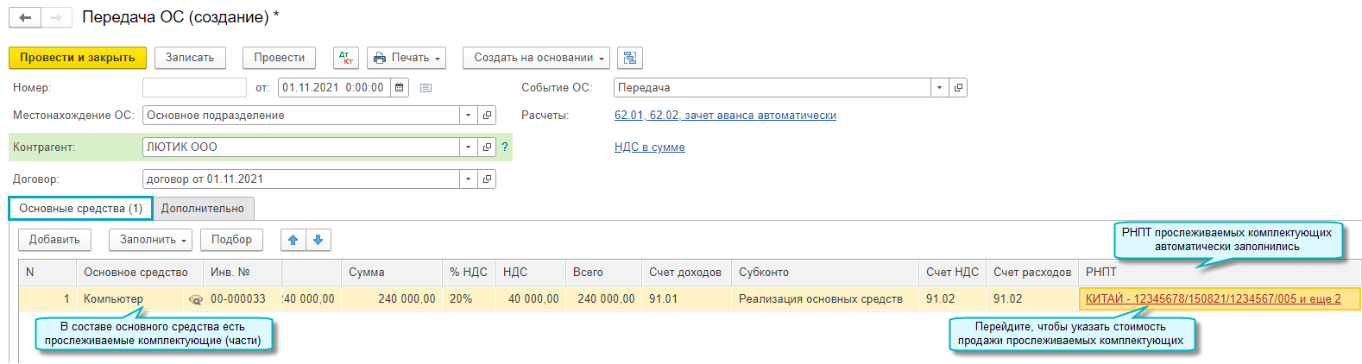The image size is (1362, 364).
Task: Open the Печать dropdown menu
Action: (x=407, y=58)
